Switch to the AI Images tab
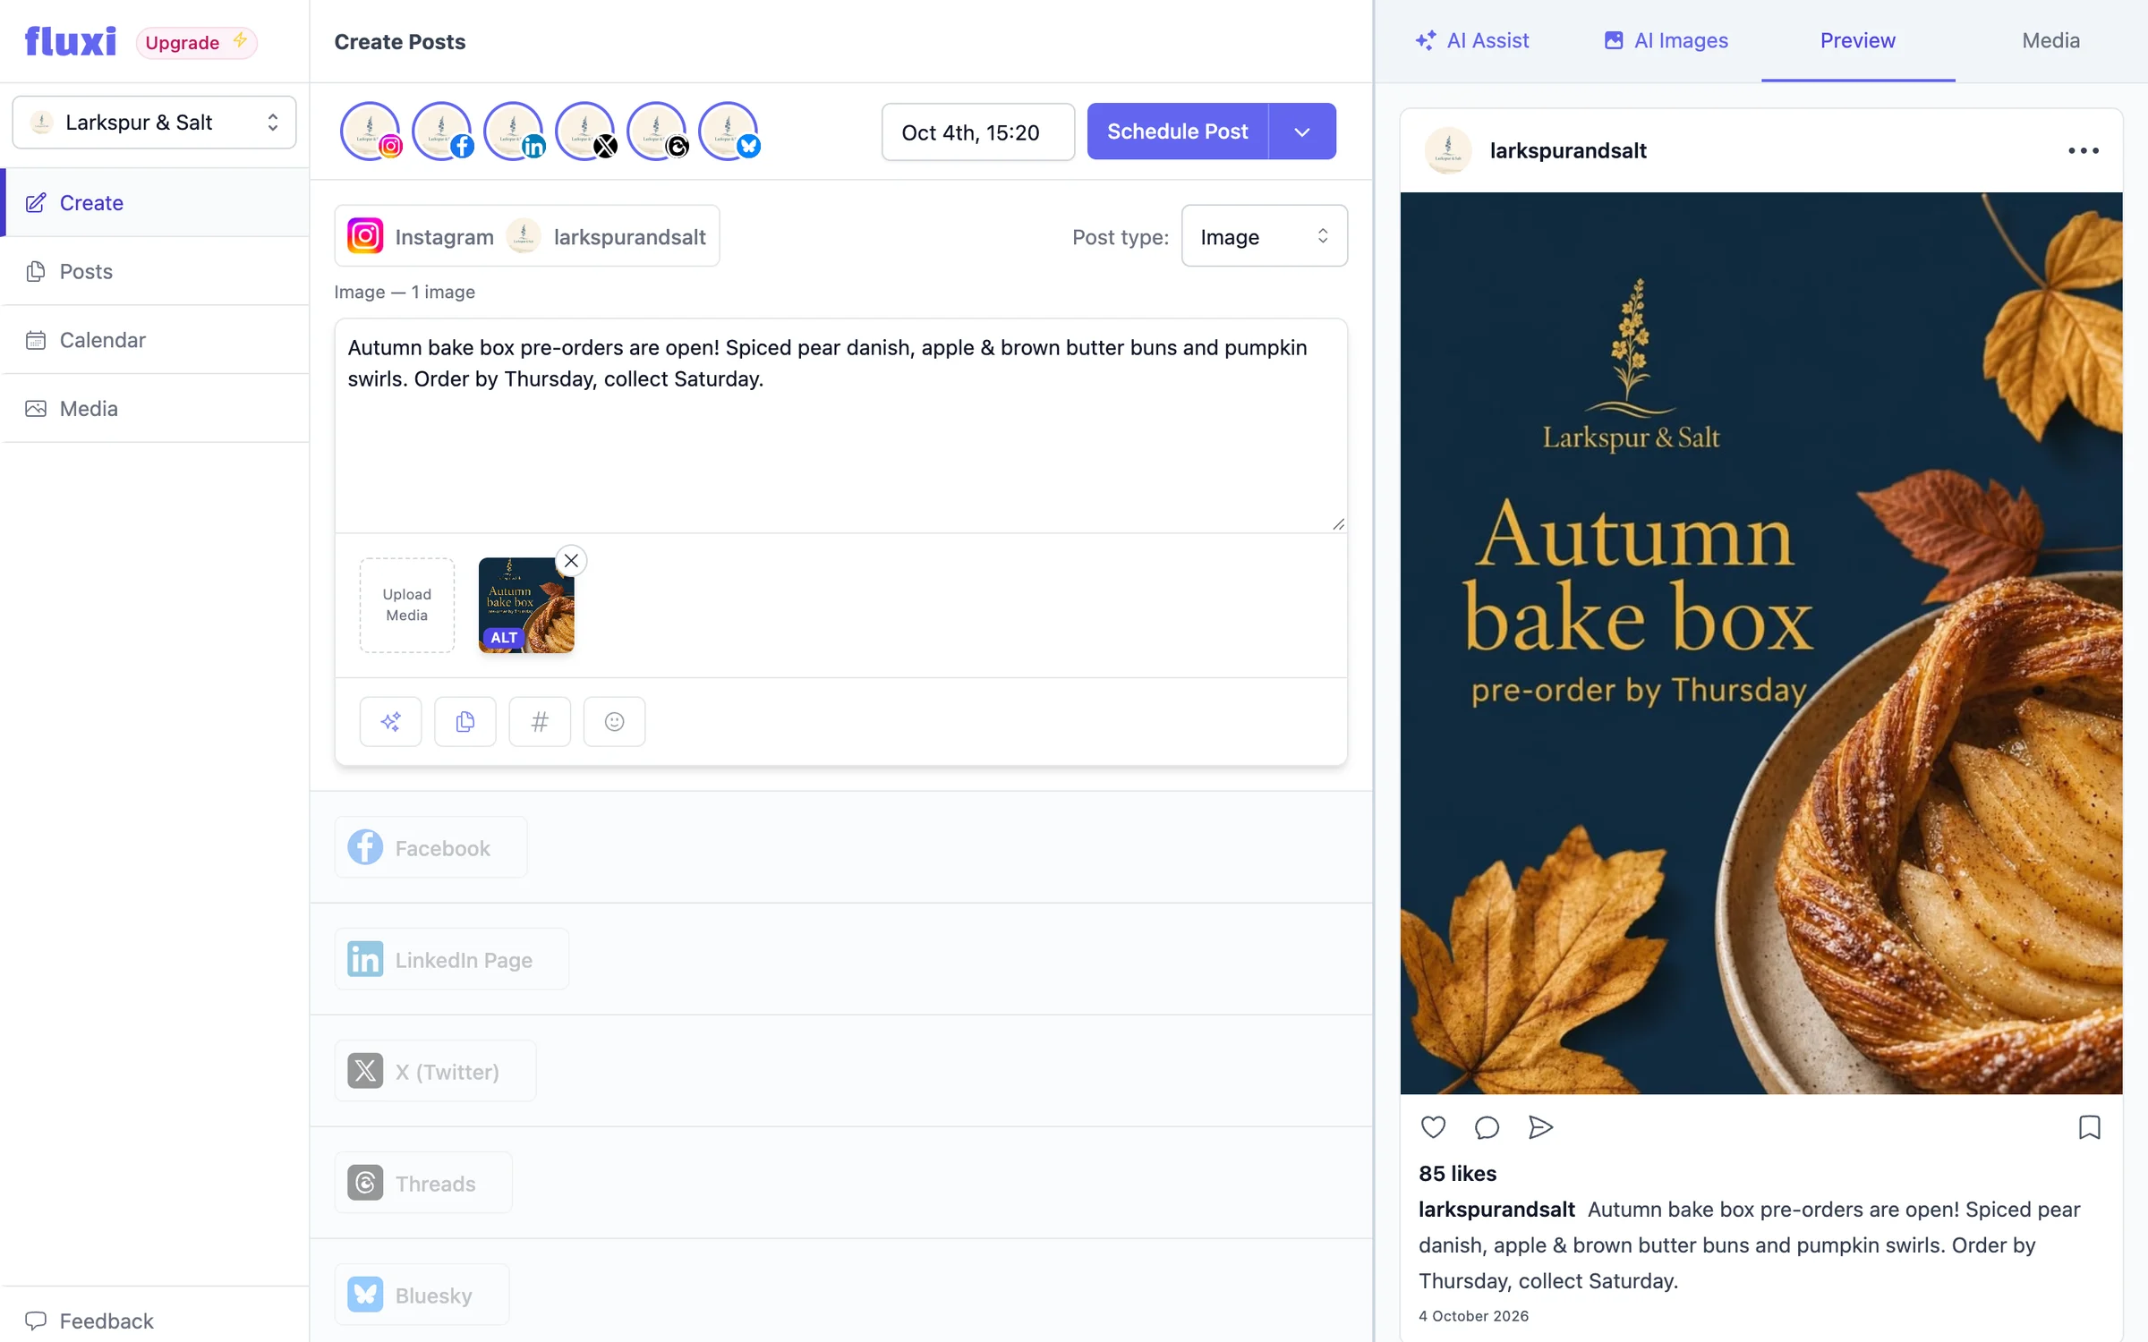Screen dimensions: 2148x1342 click(x=1665, y=41)
